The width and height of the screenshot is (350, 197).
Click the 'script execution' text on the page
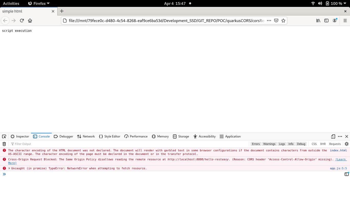click(x=17, y=31)
